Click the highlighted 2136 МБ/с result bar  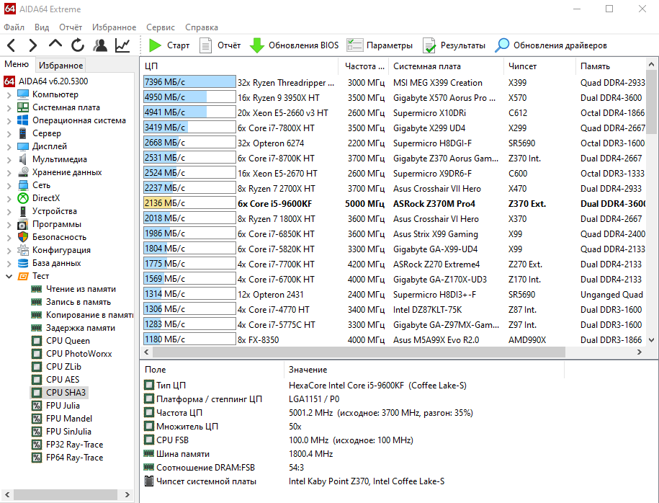[189, 203]
